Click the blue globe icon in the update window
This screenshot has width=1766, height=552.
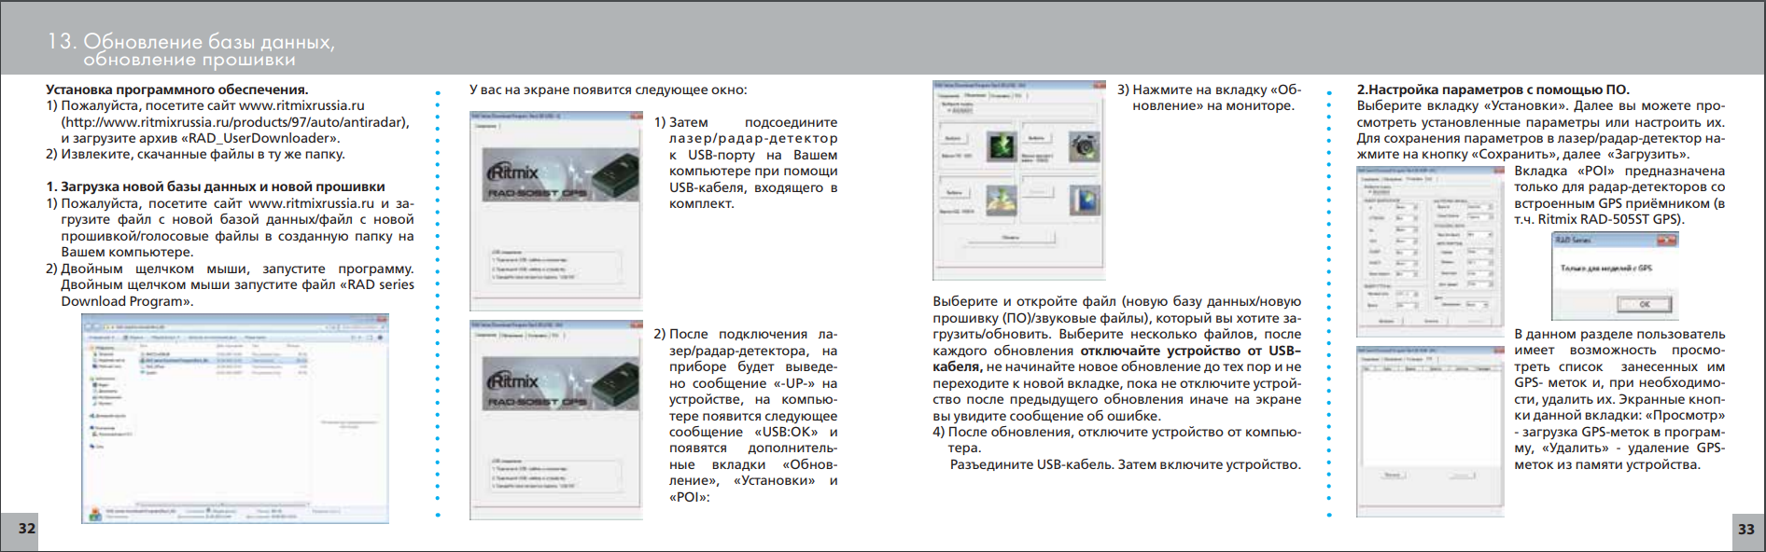click(x=1085, y=200)
